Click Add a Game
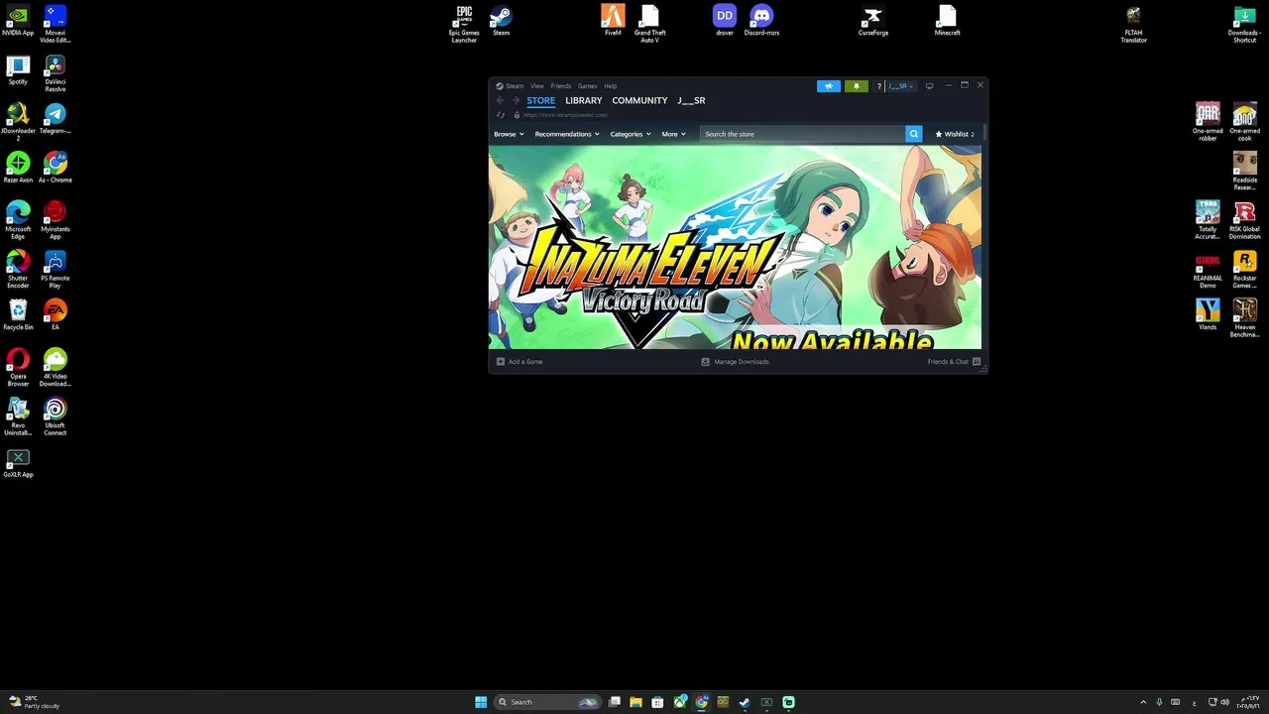 coord(519,362)
